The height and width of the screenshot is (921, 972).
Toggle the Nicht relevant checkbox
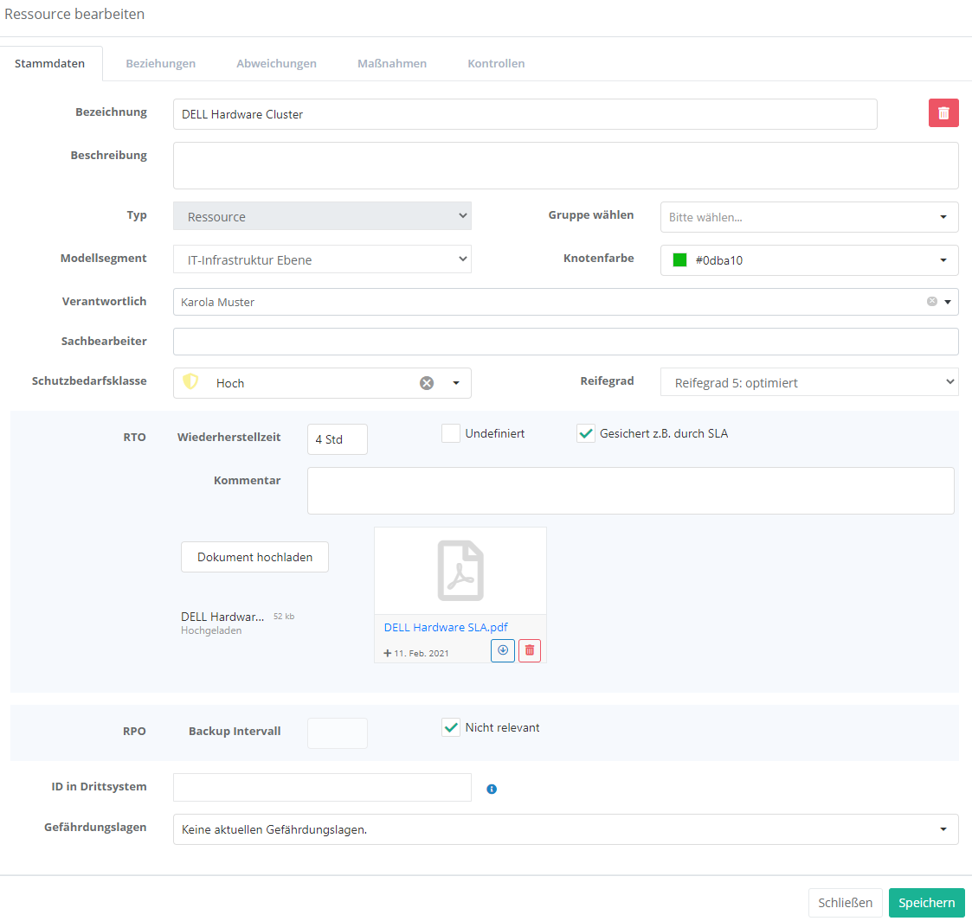pos(451,727)
